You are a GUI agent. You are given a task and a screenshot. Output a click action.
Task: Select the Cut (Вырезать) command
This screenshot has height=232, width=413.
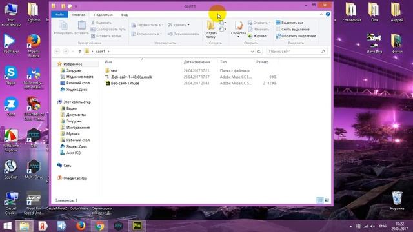tap(101, 23)
